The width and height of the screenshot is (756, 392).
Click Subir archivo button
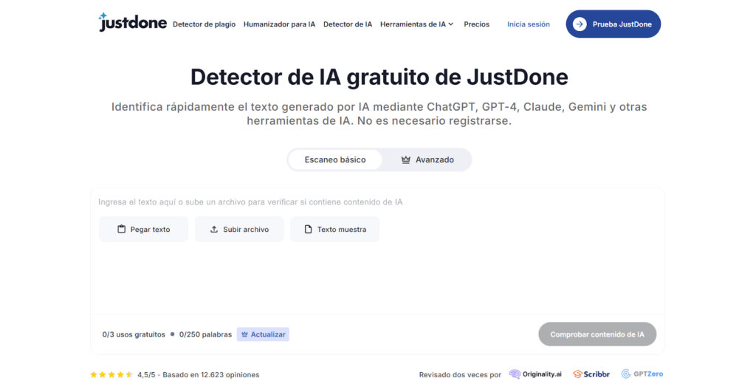[x=240, y=230]
